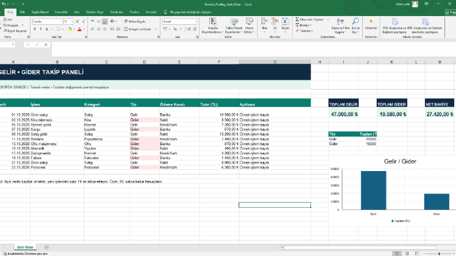Open Tablo Olarak Biçimlendir
This screenshot has width=456, height=256.
(234, 26)
